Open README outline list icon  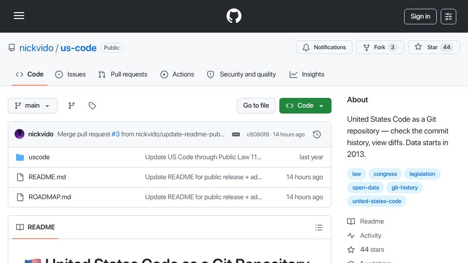click(318, 227)
